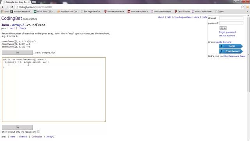Click the 'log in' button

pos(223,28)
